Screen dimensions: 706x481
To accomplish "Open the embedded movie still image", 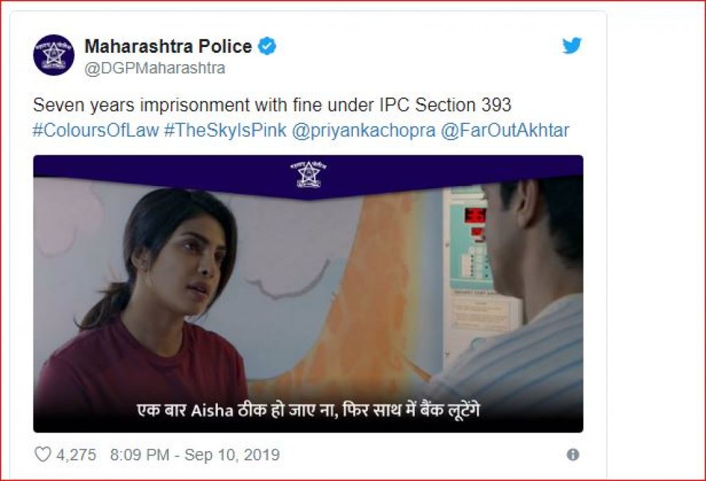I will pos(308,294).
